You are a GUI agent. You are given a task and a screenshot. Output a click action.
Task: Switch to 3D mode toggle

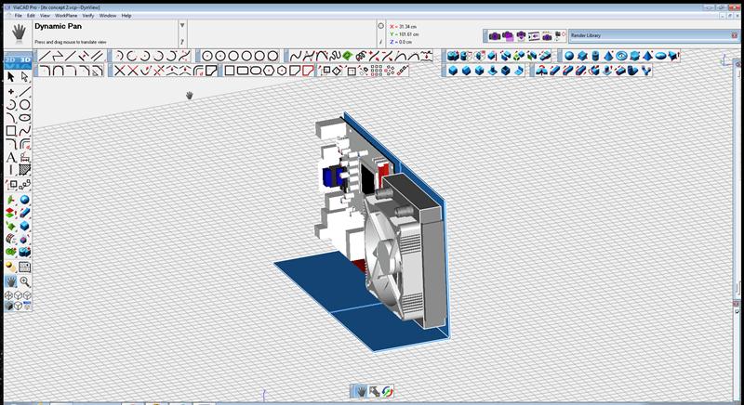25,60
